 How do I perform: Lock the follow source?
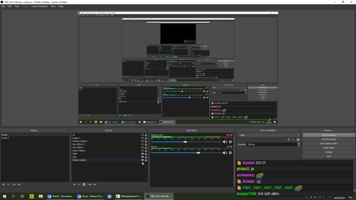point(146,154)
